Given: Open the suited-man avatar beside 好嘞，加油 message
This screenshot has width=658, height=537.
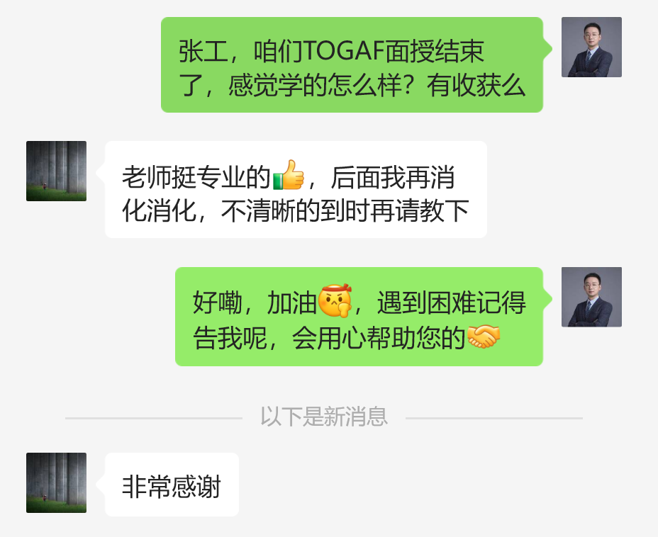Looking at the screenshot, I should (591, 297).
